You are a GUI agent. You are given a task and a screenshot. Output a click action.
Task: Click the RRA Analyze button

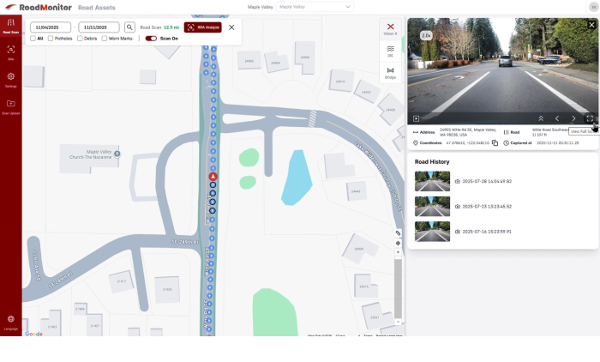pyautogui.click(x=203, y=27)
